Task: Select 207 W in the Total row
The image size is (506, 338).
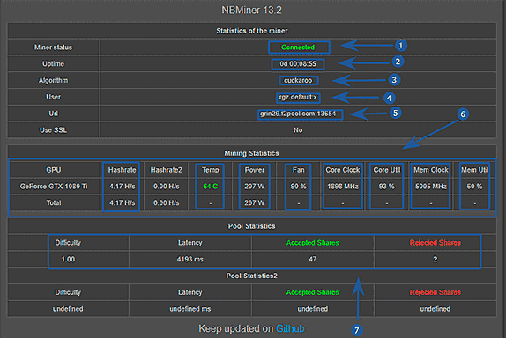Action: (x=255, y=202)
